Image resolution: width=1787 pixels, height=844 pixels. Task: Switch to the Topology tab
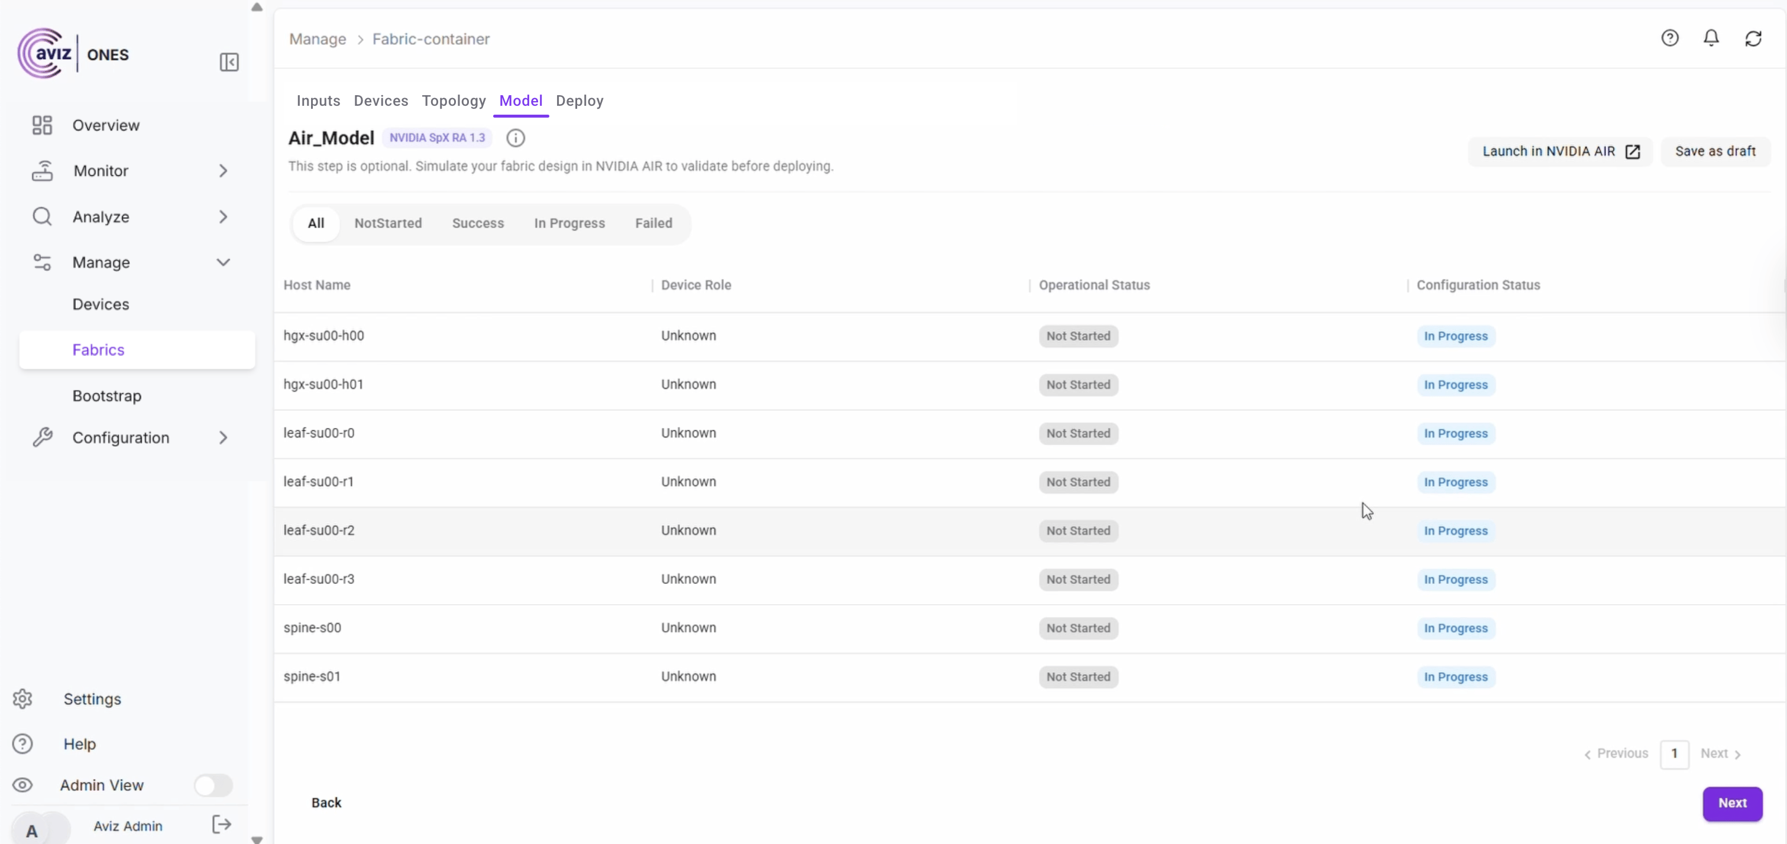tap(454, 100)
